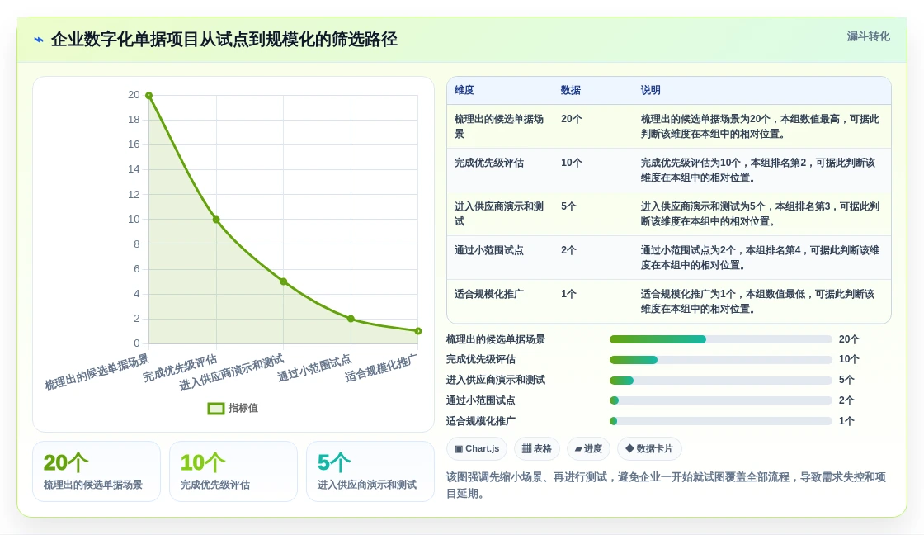
Task: Open the 10个 完成优先级评估 card
Action: pyautogui.click(x=233, y=471)
